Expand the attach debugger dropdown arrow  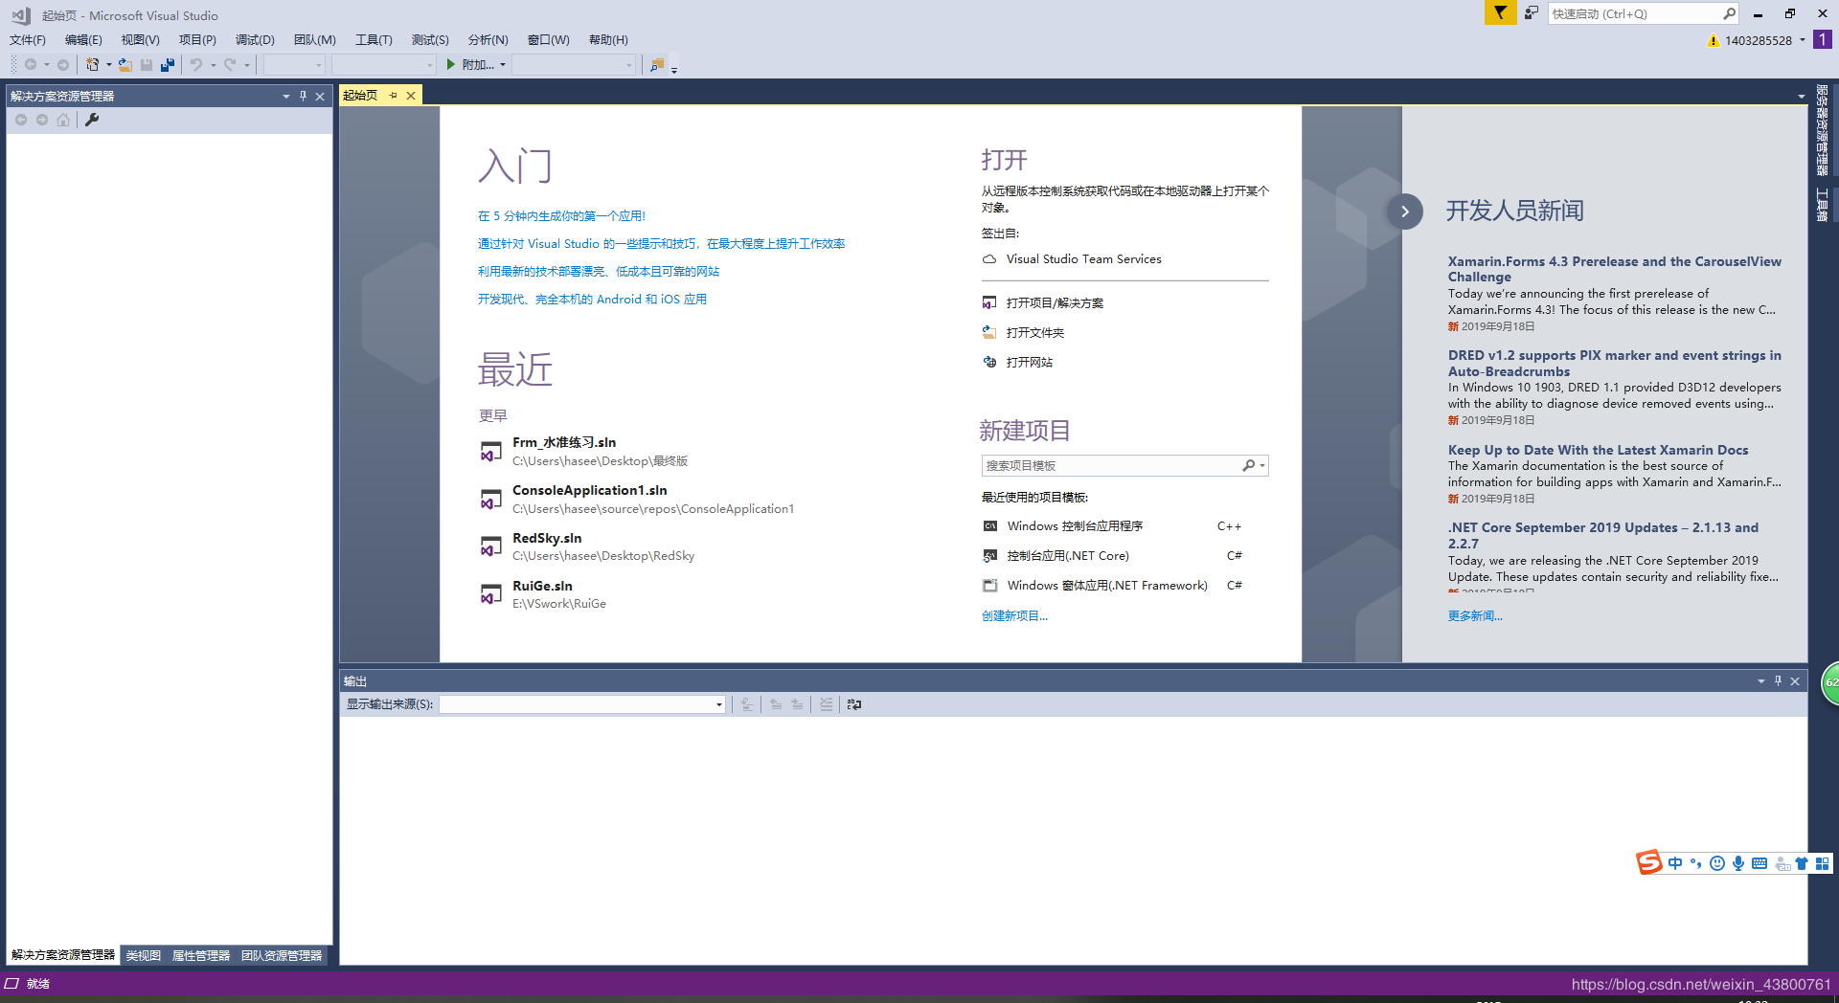coord(503,64)
